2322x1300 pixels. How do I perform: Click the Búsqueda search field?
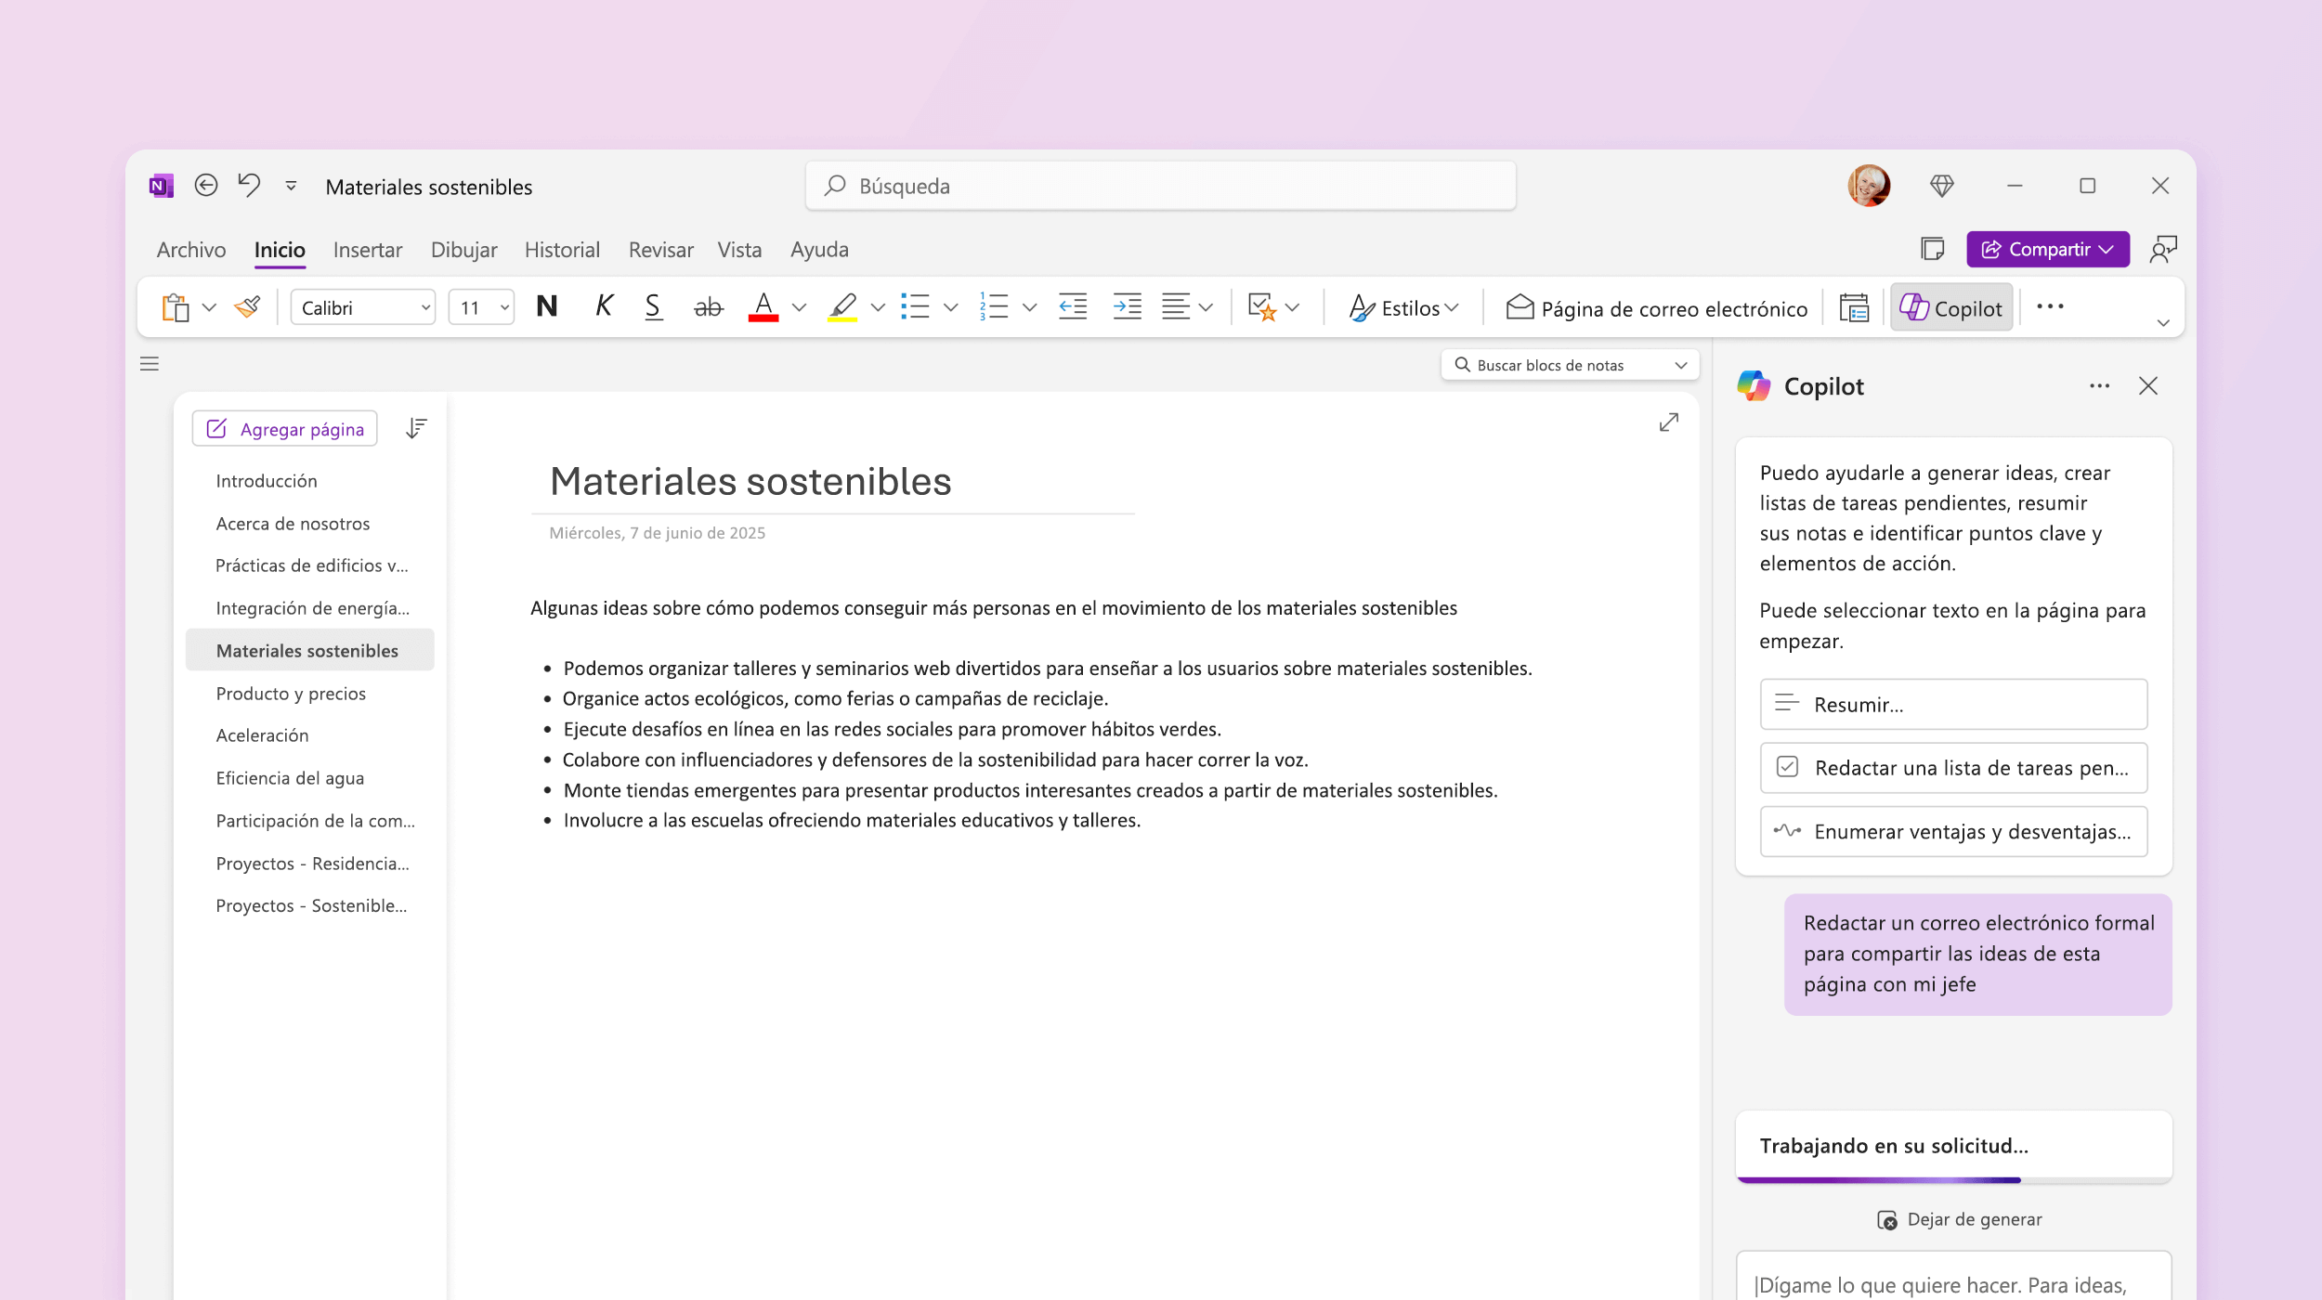point(1160,186)
